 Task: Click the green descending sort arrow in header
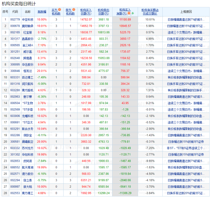[x=133, y=13]
